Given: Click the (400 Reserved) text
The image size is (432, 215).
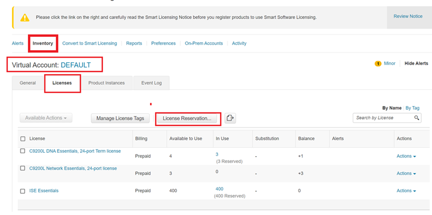Looking at the screenshot, I should [x=229, y=196].
